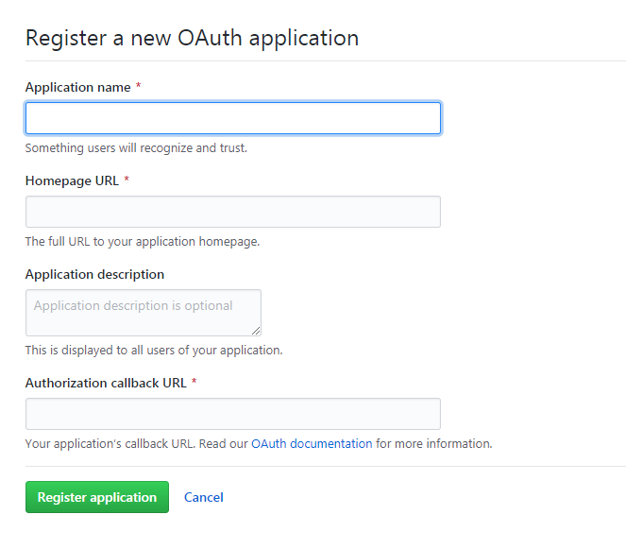Click into the Application description textarea
The image size is (626, 549).
[x=143, y=313]
